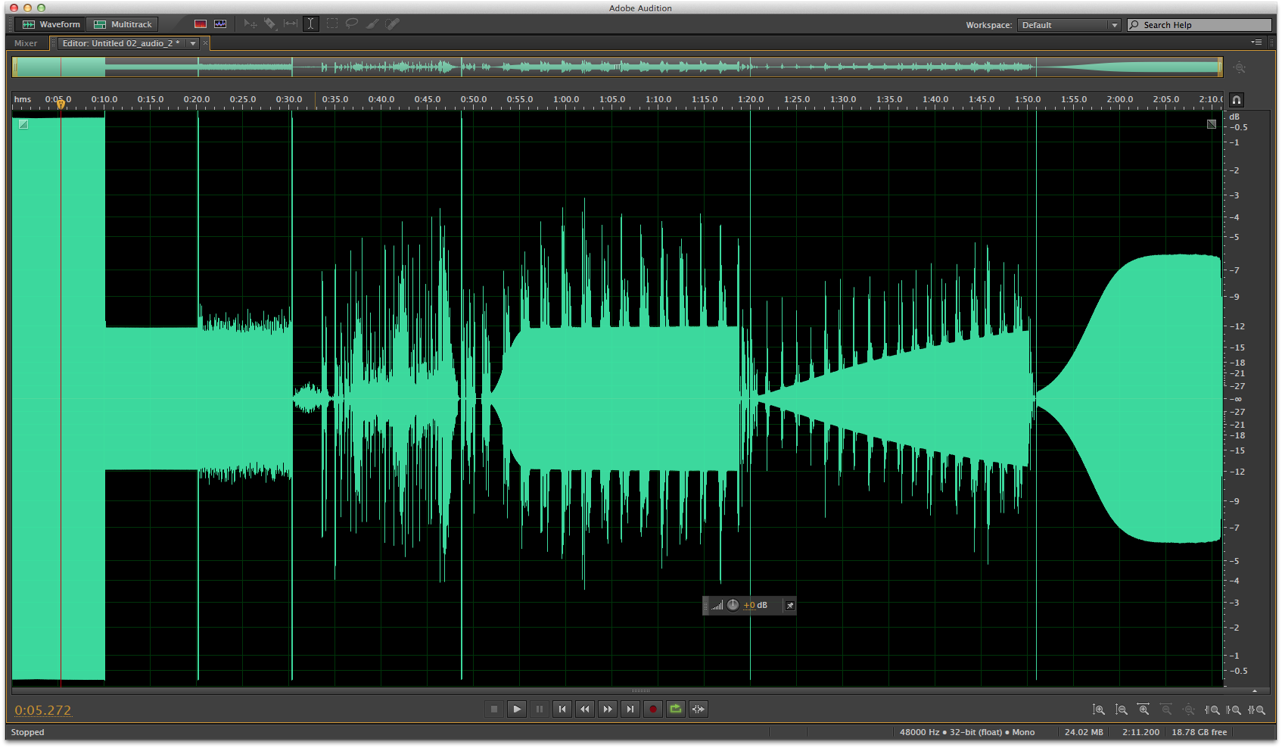
Task: Show the spectral frequency display
Action: click(201, 24)
